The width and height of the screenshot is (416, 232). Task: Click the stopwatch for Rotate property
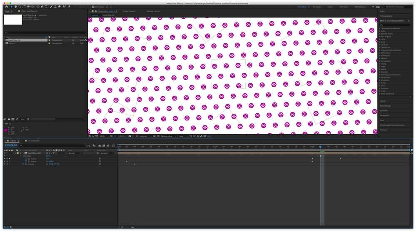pos(26,161)
